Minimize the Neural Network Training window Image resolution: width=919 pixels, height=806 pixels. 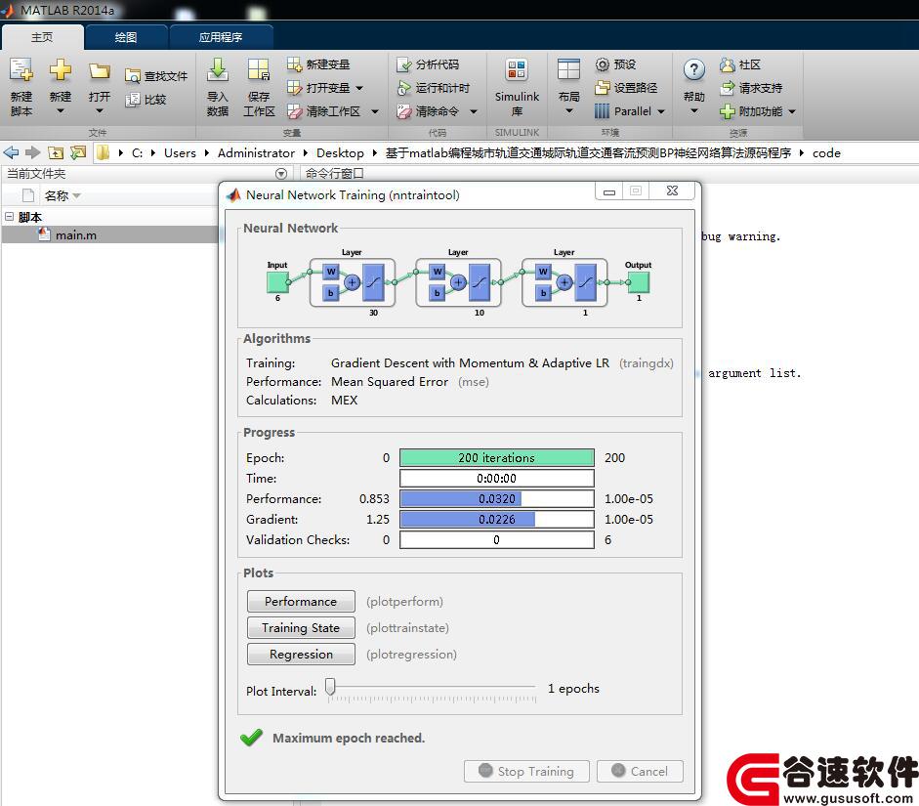click(x=609, y=191)
